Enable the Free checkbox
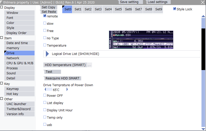Viewport: 206px width, 131px height. click(45, 30)
